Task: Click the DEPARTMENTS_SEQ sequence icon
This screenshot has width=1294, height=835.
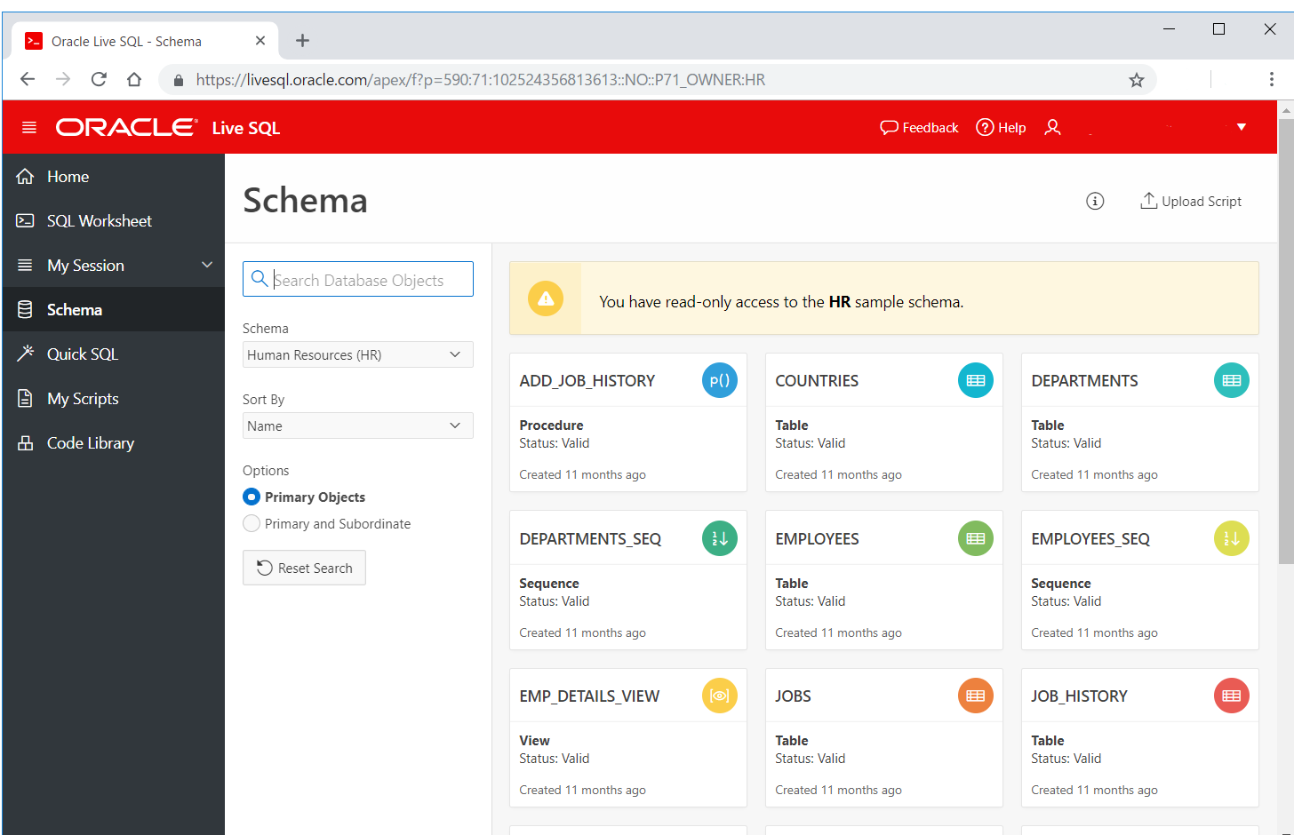Action: coord(720,537)
